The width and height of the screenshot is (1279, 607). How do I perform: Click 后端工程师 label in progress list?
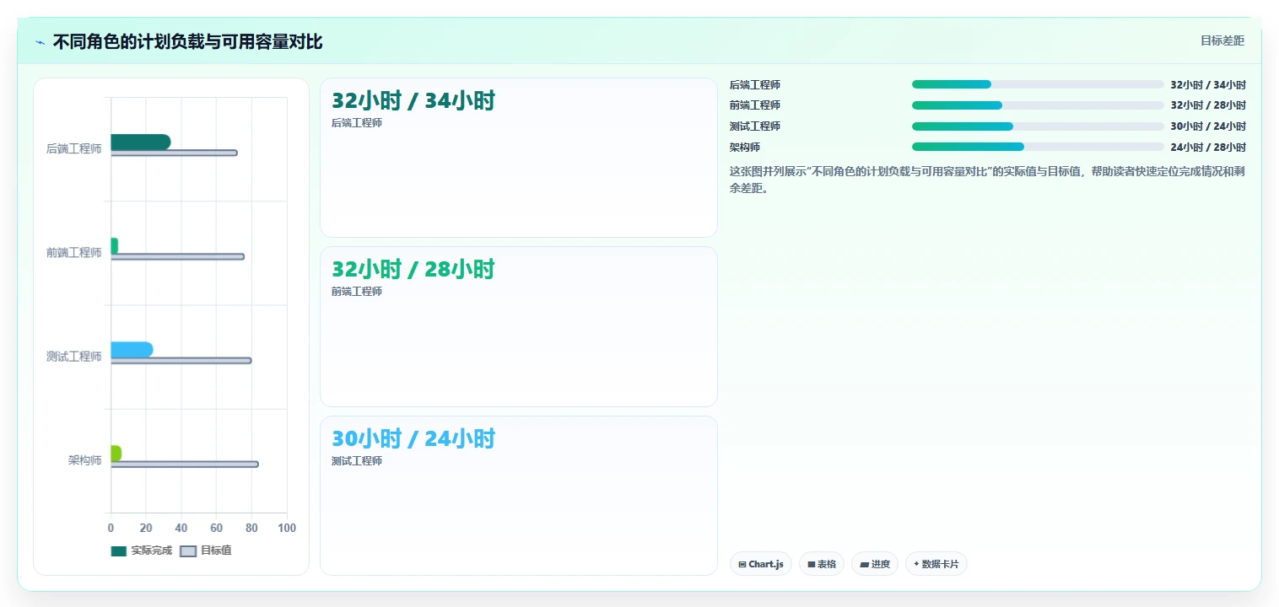coord(755,84)
